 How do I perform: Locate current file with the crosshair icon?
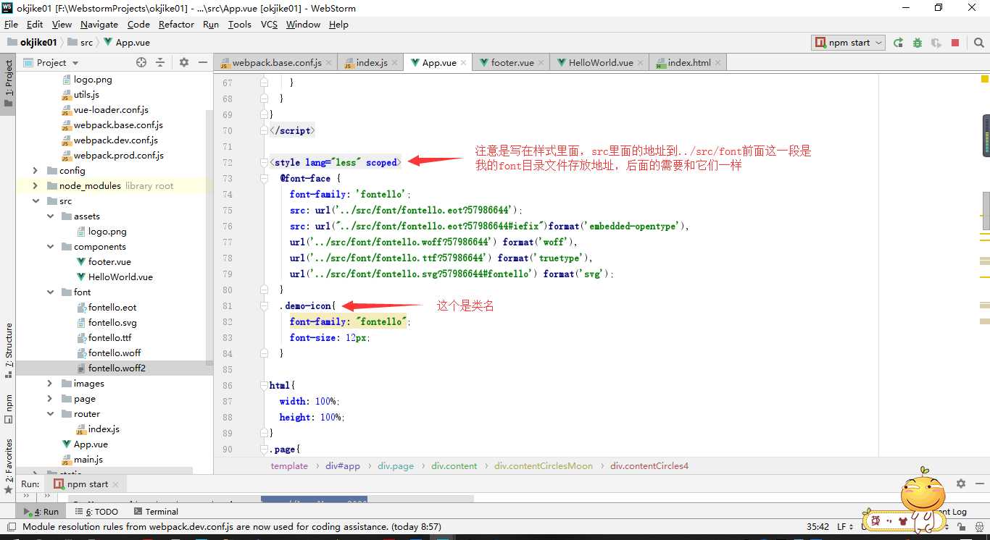[x=141, y=63]
